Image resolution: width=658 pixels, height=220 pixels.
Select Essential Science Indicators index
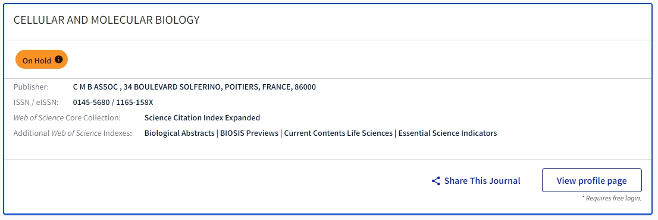[x=448, y=133]
